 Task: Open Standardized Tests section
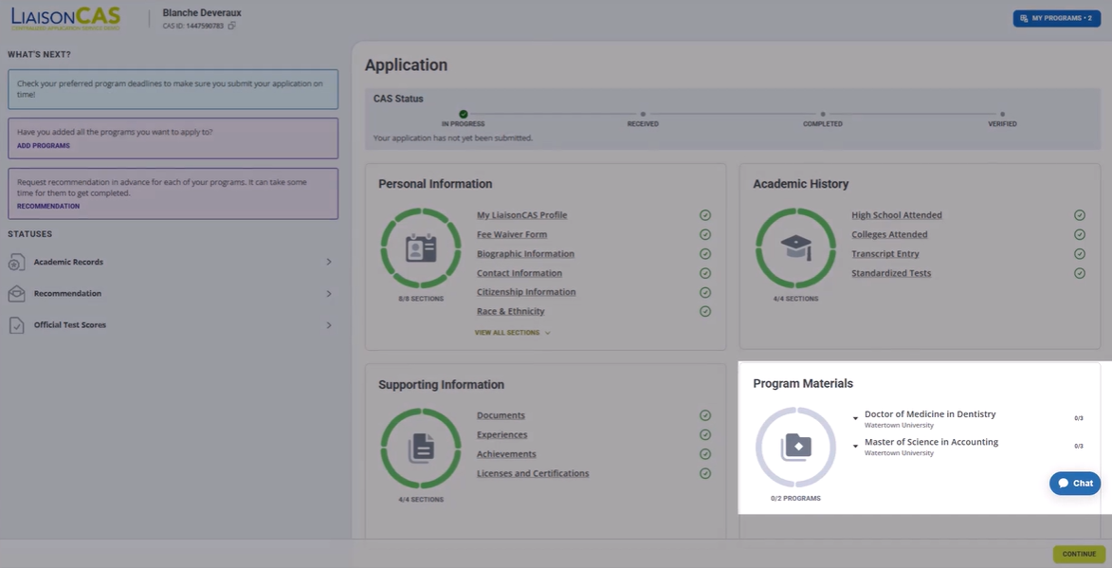tap(891, 273)
